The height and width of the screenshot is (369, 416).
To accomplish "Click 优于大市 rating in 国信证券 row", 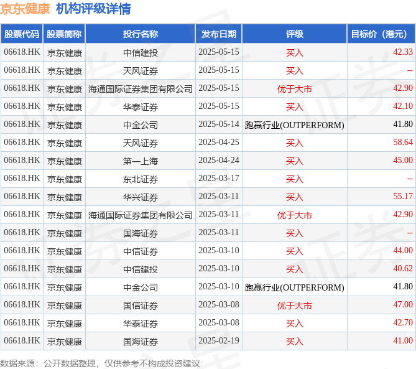I will 295,306.
